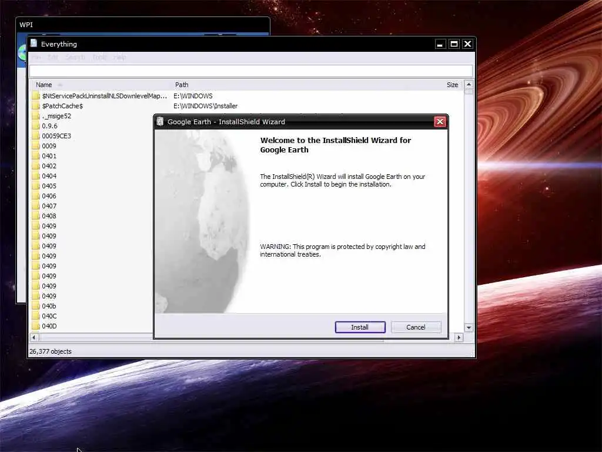Select the 0407 folder row

click(x=49, y=206)
